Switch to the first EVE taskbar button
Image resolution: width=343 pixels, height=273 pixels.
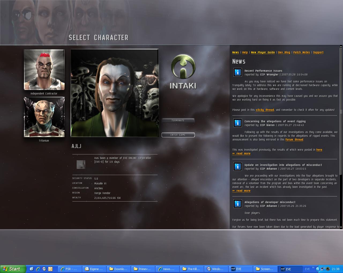pos(241,269)
